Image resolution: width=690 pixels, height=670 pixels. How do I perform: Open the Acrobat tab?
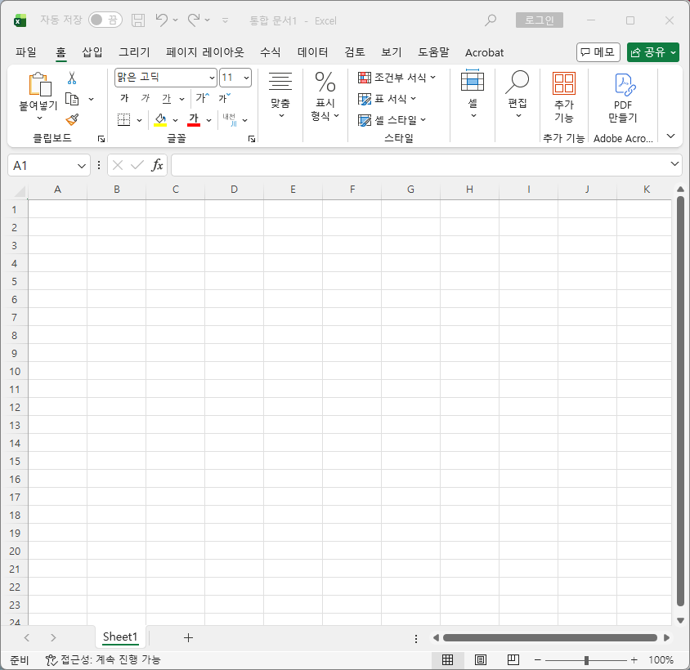[x=484, y=53]
